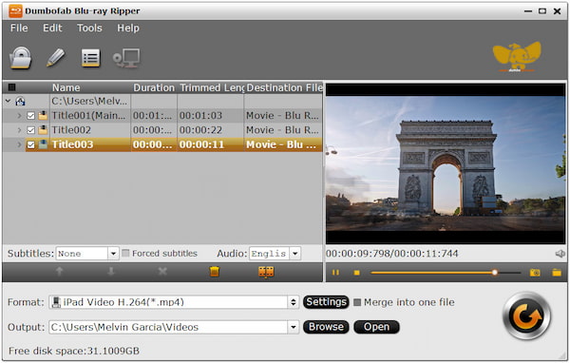This screenshot has width=570, height=363.
Task: Uncheck the Title002 checkbox
Action: click(31, 130)
